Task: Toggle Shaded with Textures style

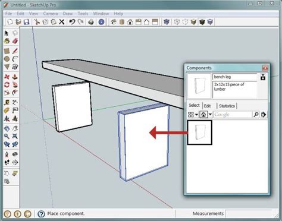Action: point(202,21)
